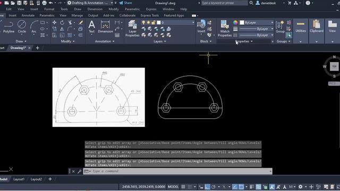Screen dimensions: 340x191
Task: Add a new drawing tab
Action: pyautogui.click(x=38, y=48)
